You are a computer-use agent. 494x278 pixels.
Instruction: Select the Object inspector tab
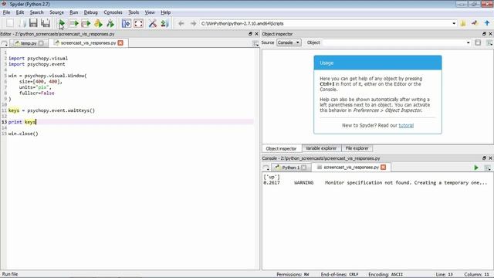(x=281, y=148)
